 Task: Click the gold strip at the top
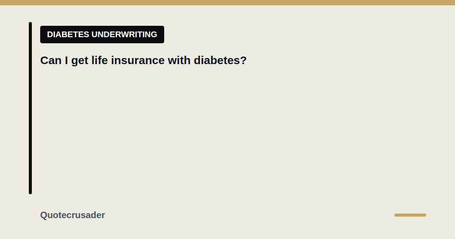(x=227, y=3)
